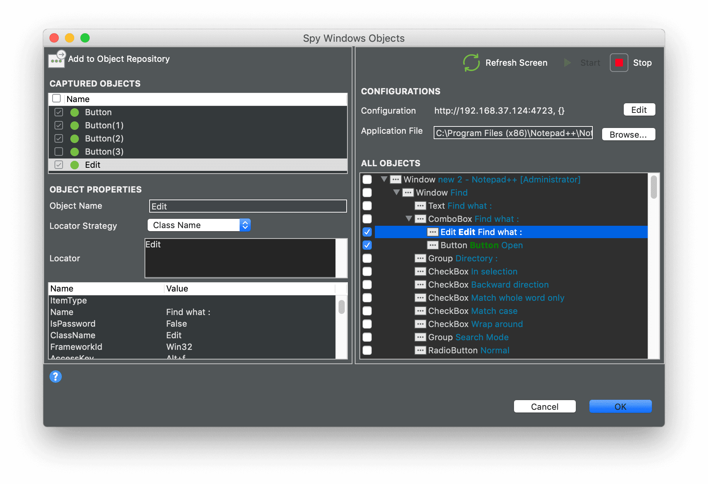Open the Locator Strategy Class Name dropdown

point(199,225)
